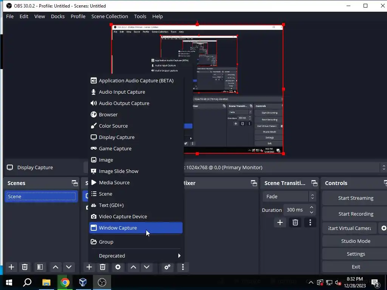Float the Scenes dock

(x=74, y=183)
